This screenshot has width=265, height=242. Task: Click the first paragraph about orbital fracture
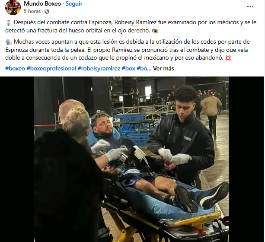(131, 26)
